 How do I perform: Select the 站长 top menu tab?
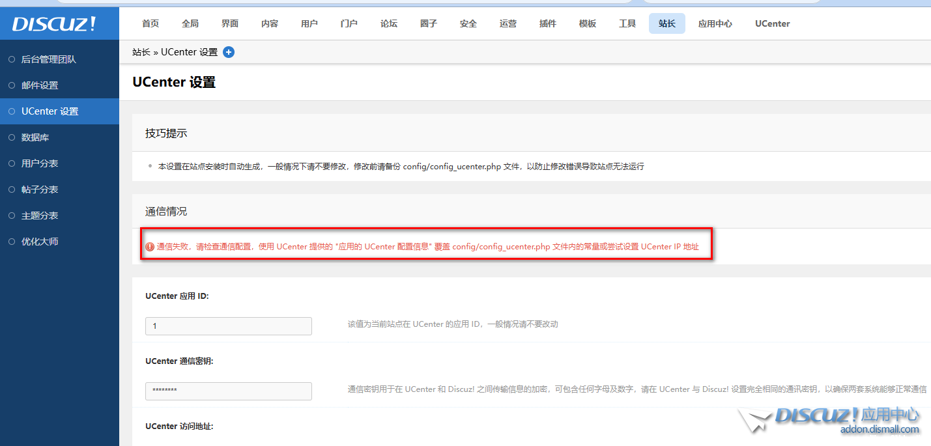pos(667,23)
